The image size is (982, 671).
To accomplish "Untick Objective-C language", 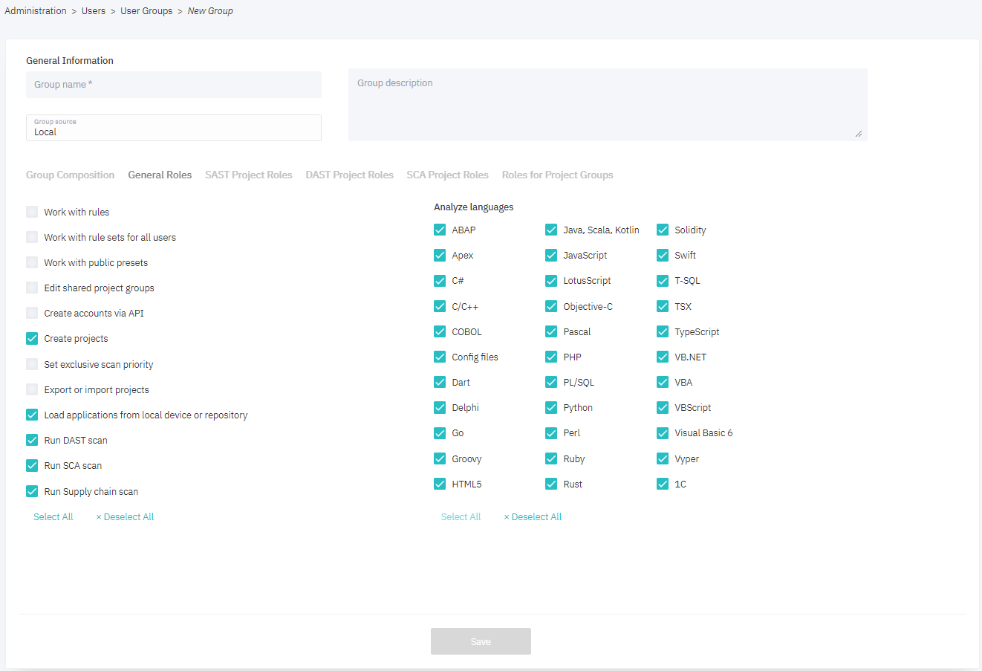I will click(551, 306).
